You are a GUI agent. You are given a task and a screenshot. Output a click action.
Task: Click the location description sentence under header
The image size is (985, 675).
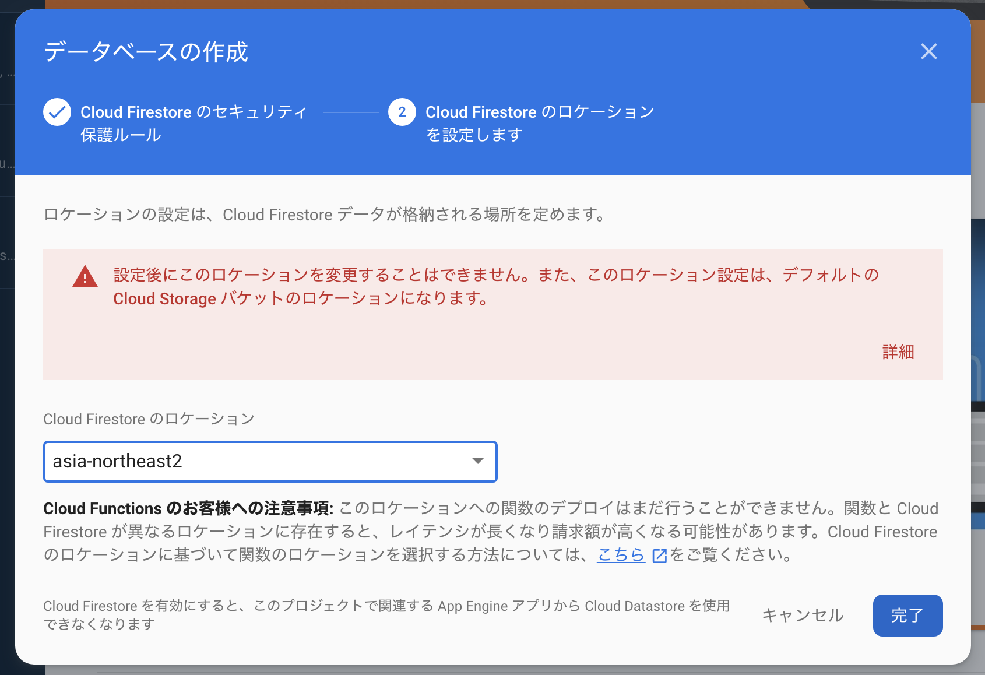coord(325,215)
